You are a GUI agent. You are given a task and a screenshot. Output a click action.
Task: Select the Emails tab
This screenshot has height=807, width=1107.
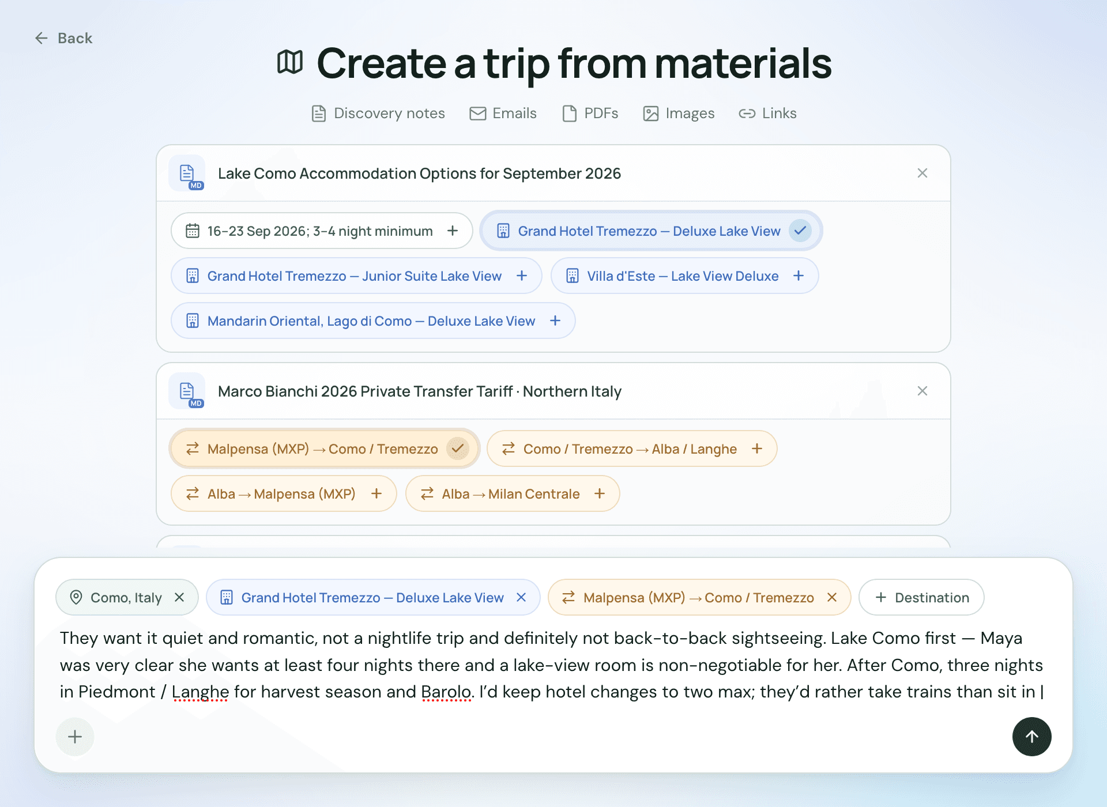(503, 114)
